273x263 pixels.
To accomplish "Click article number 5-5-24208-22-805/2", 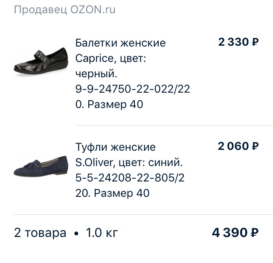I will click(x=130, y=178).
